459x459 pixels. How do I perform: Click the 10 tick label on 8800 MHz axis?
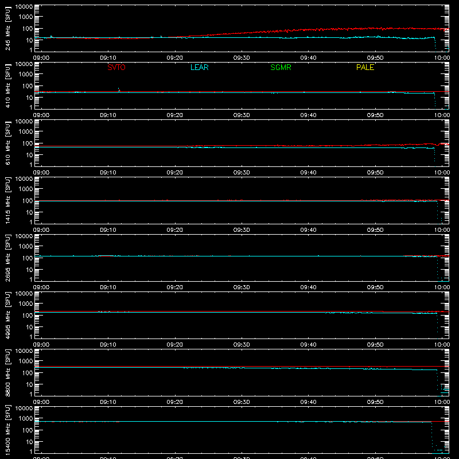coord(29,384)
